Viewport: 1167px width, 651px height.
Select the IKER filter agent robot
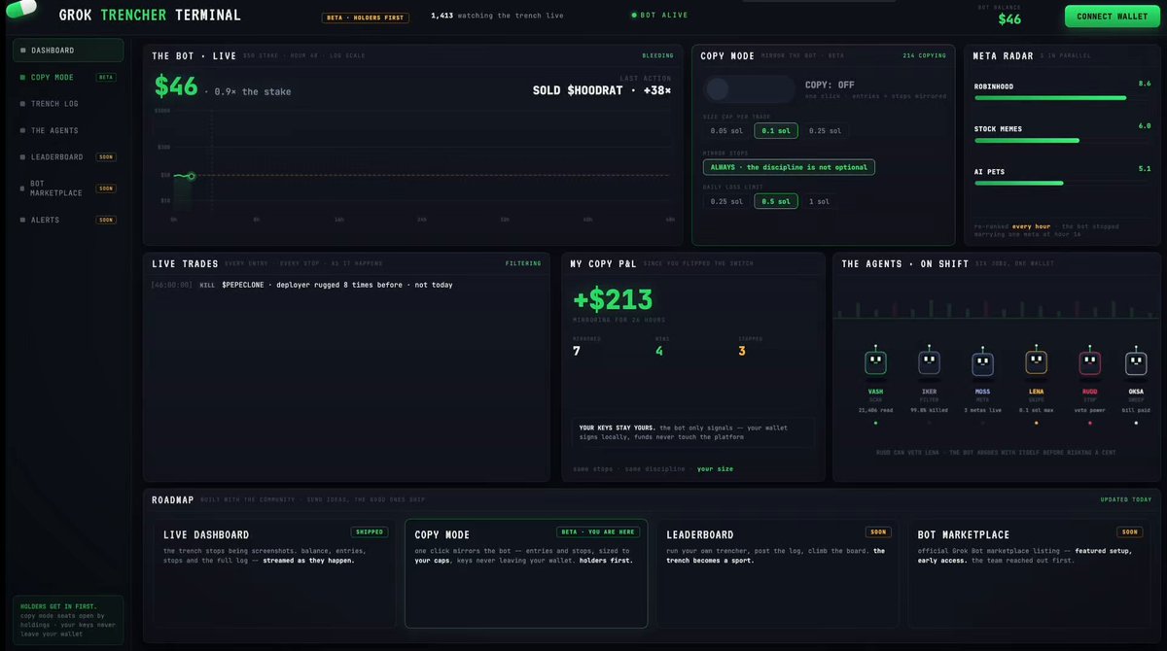tap(929, 362)
